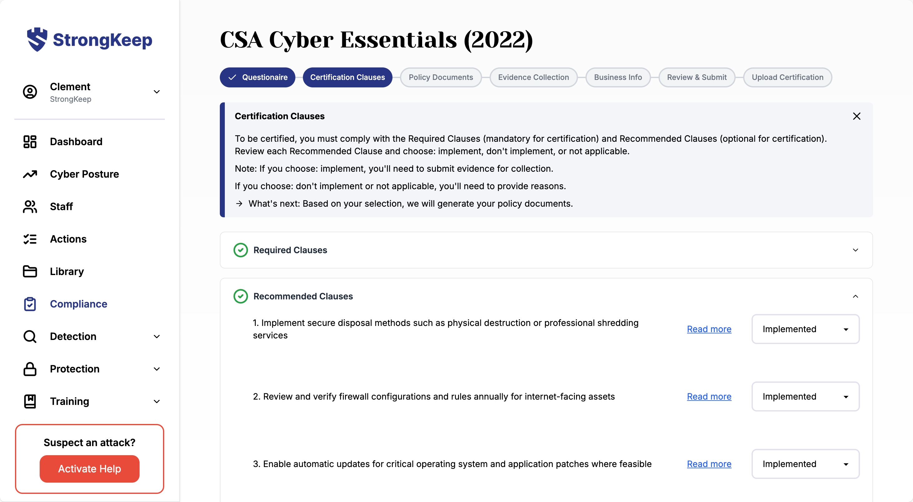Dismiss the Certification Clauses info banner
913x502 pixels.
(856, 116)
